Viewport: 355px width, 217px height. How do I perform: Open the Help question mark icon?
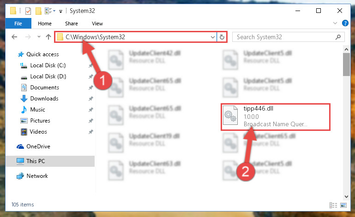tap(345, 23)
